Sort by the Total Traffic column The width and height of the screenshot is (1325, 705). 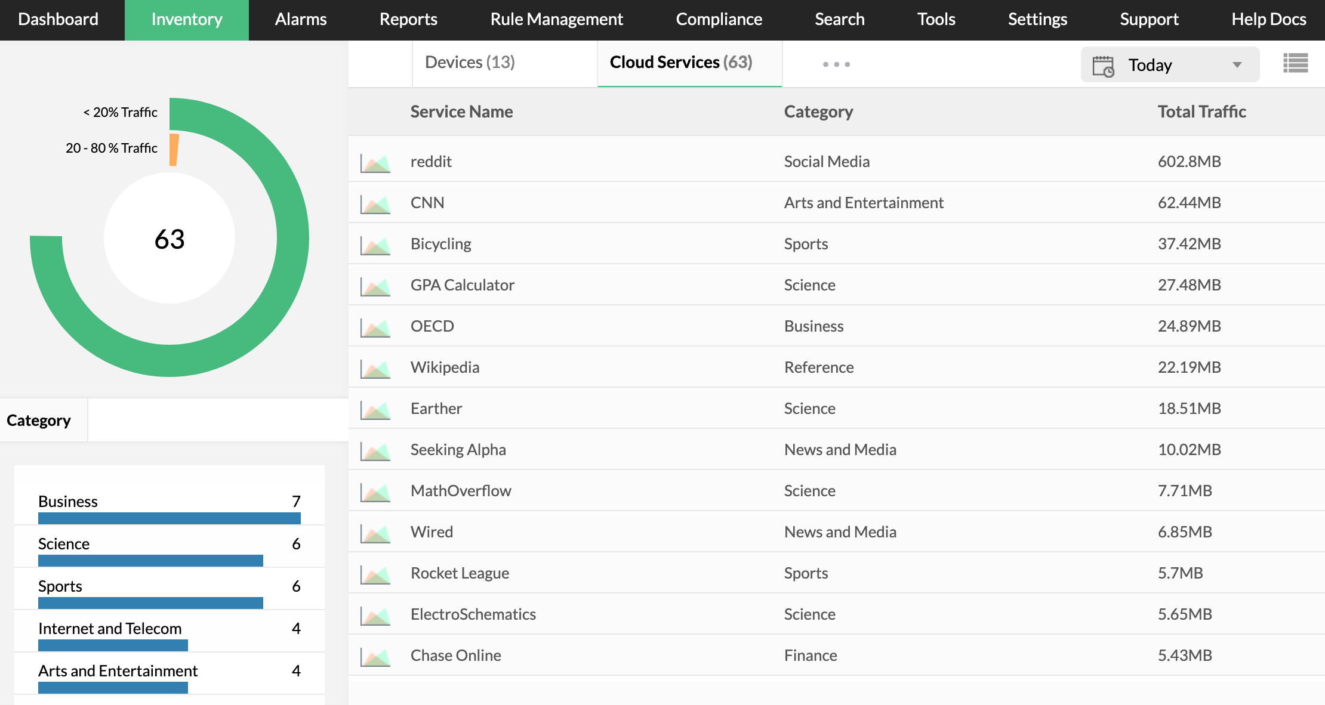click(1201, 111)
